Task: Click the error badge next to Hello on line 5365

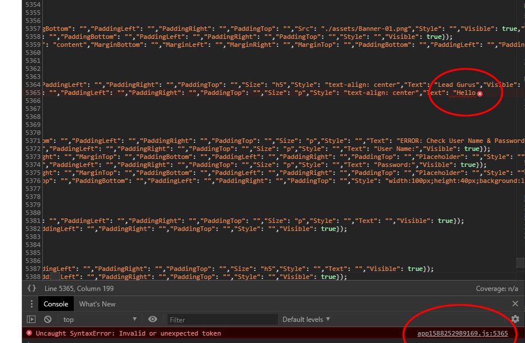Action: (479, 93)
